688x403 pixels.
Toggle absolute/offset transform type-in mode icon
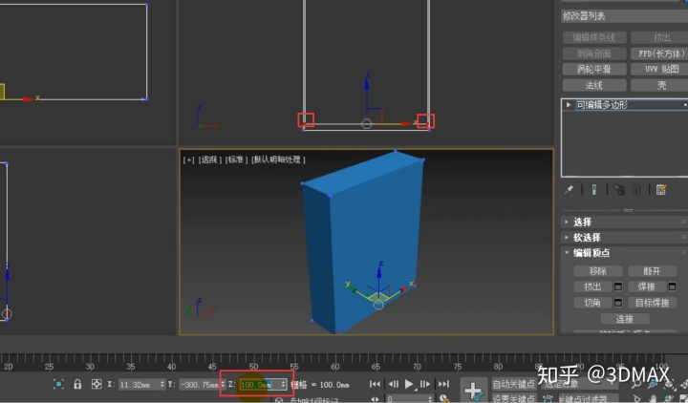click(x=97, y=384)
